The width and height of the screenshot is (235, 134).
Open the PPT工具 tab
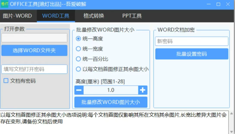(132, 16)
